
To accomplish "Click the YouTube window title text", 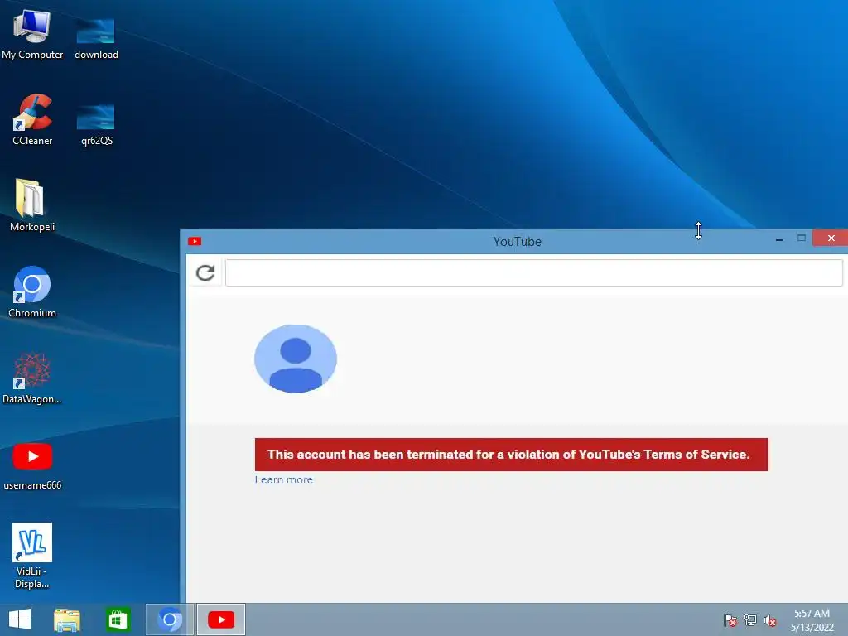I will [517, 242].
